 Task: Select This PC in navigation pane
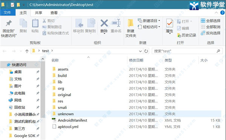click(x=20, y=93)
